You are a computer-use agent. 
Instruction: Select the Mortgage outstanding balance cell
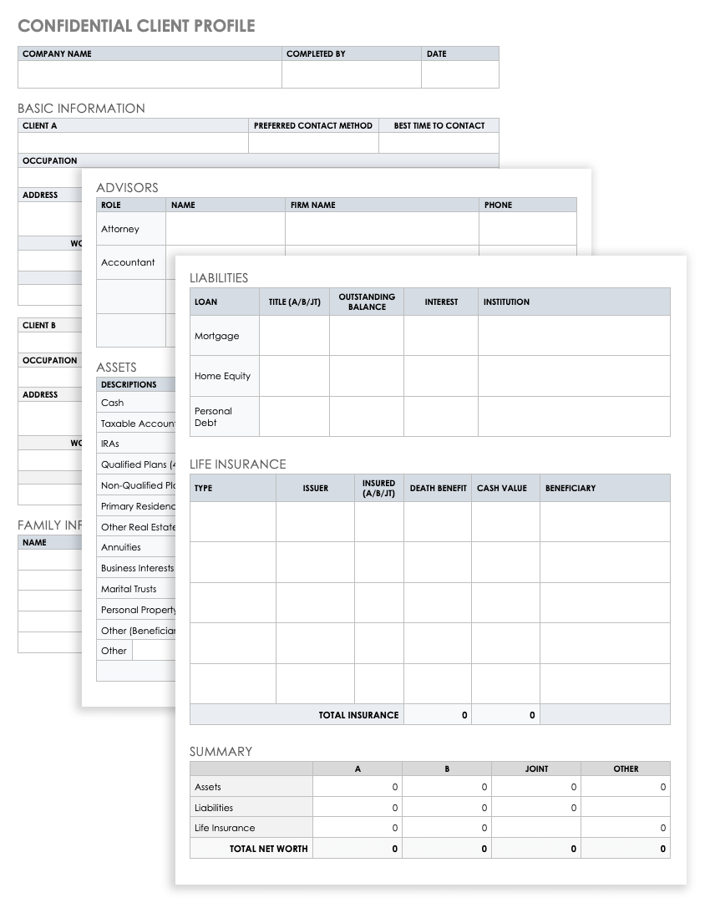tap(367, 336)
